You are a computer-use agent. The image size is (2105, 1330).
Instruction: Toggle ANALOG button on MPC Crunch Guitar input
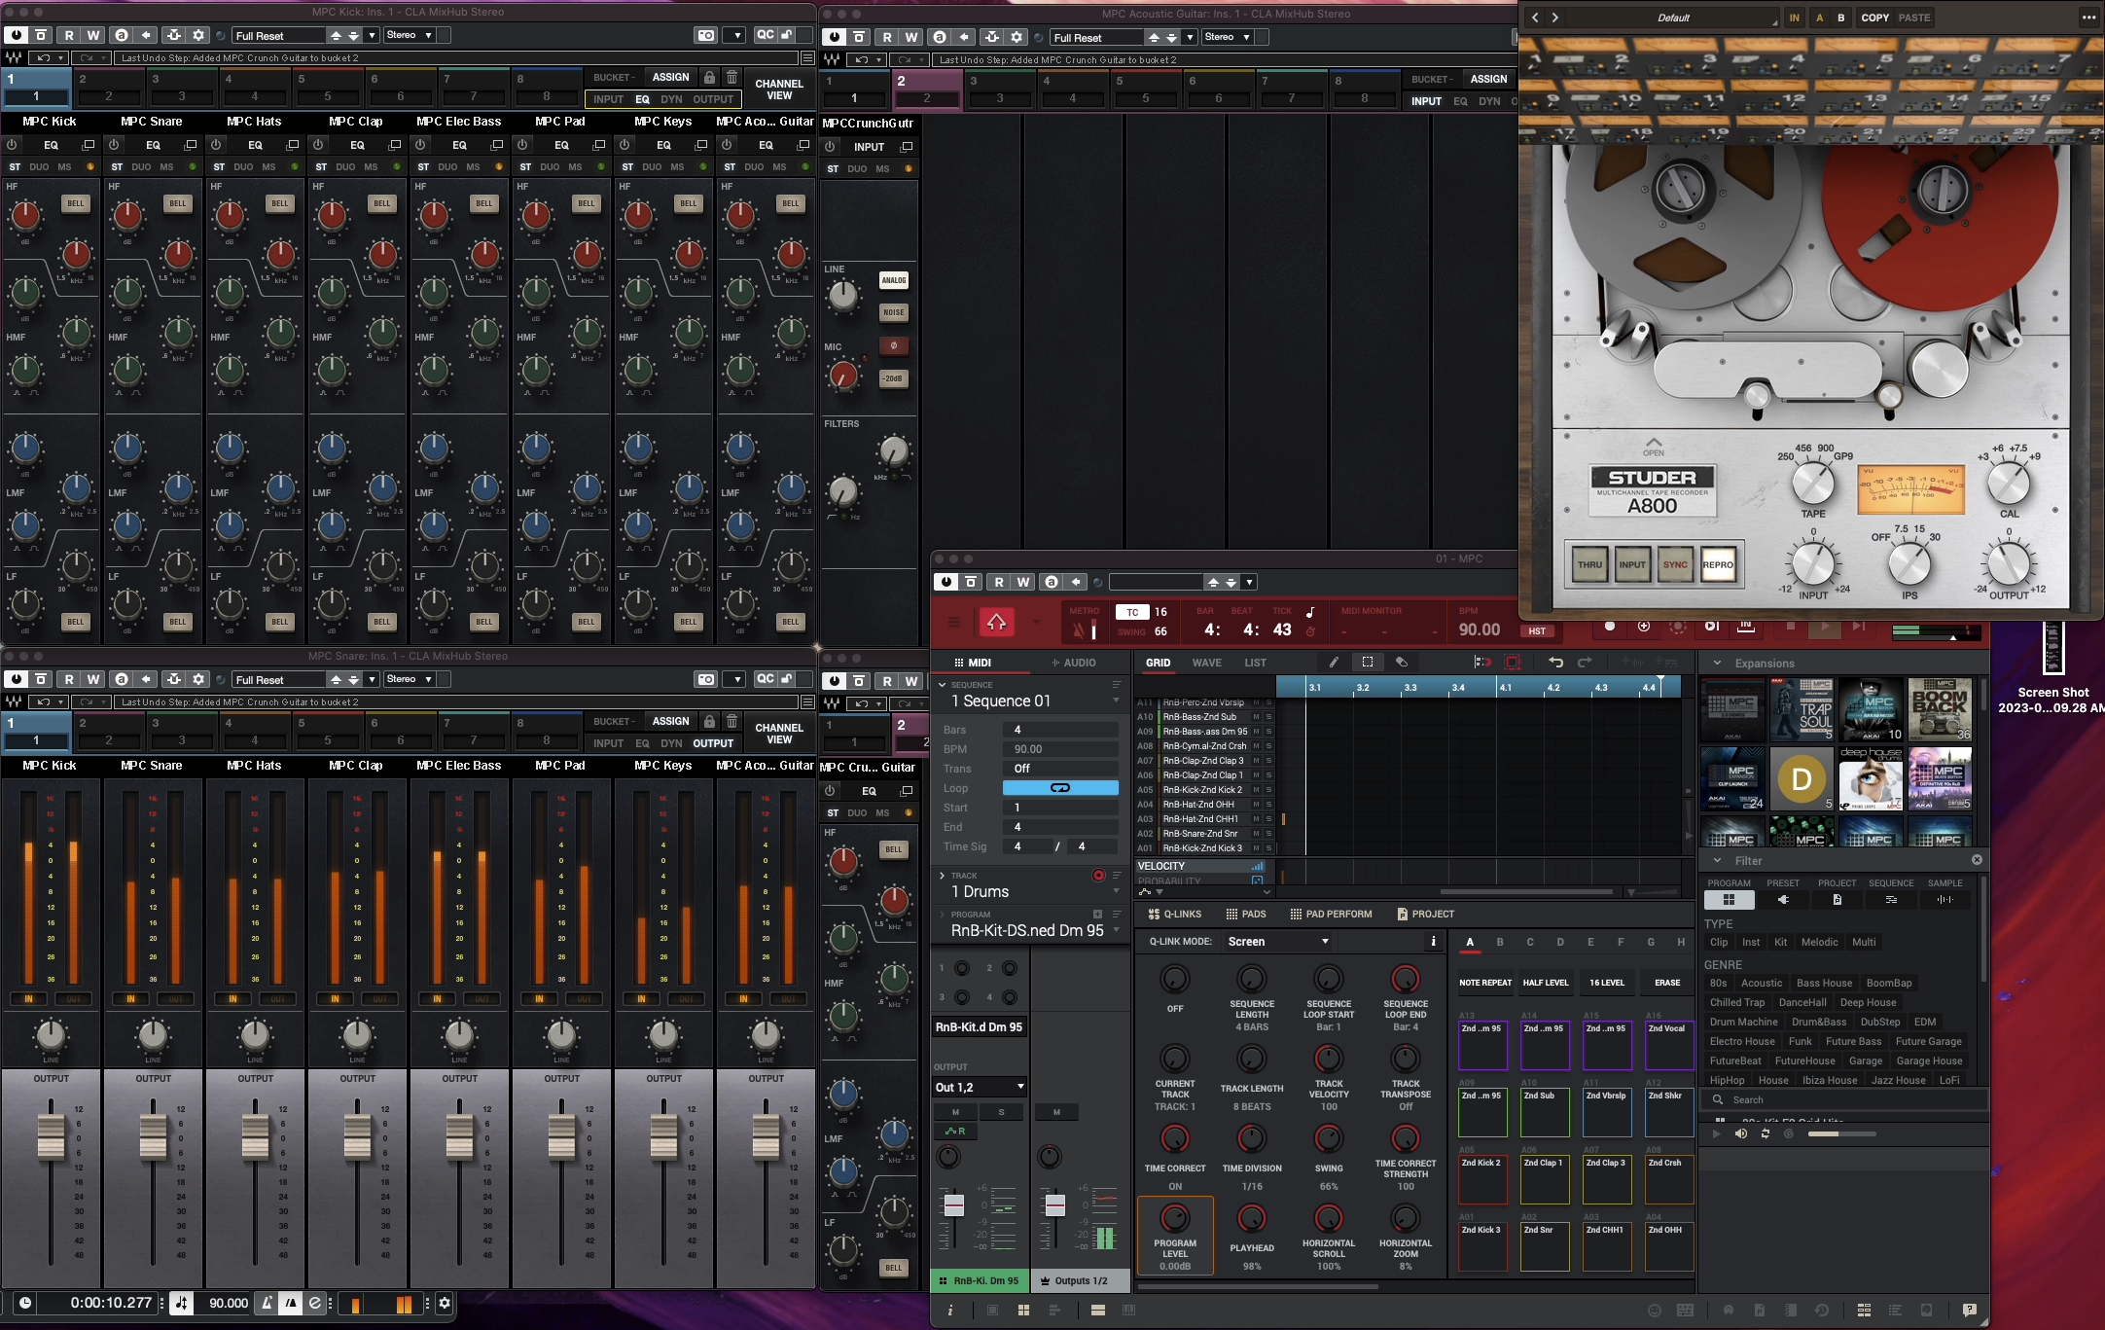[893, 280]
